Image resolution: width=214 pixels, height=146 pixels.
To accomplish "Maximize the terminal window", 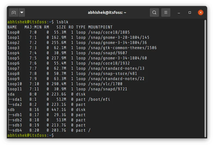I will [x=190, y=12].
